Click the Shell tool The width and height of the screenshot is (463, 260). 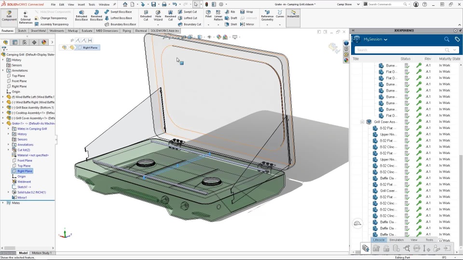231,24
